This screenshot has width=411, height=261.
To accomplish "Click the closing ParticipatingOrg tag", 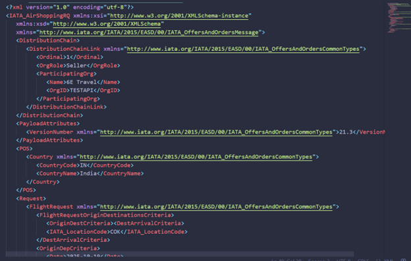I will (68, 99).
